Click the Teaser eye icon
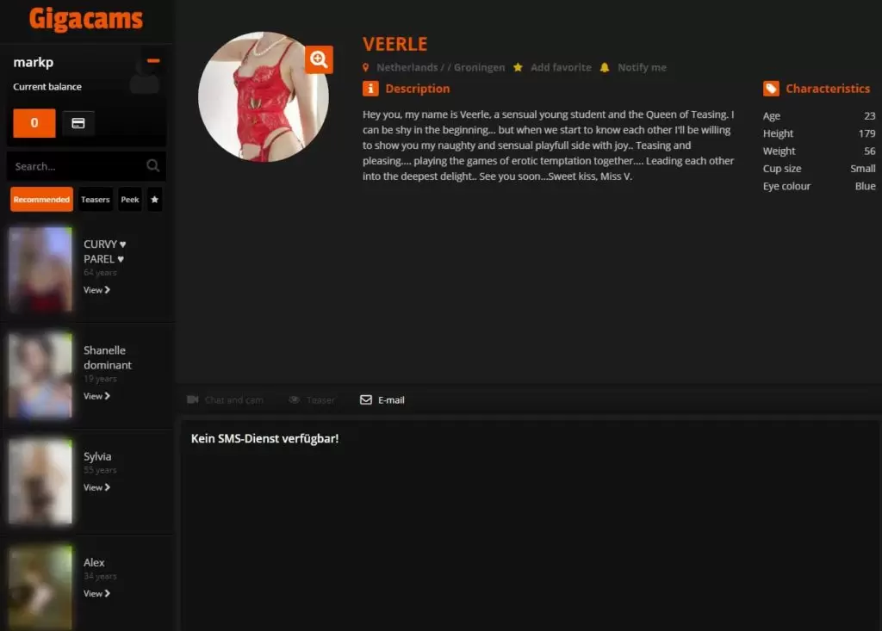The width and height of the screenshot is (882, 631). [x=294, y=399]
